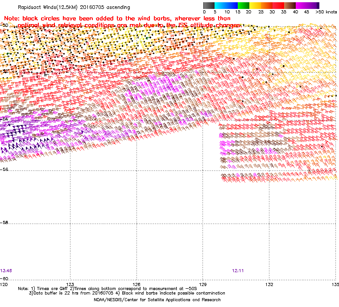Click latitude label '-56' on left axis
The height and width of the screenshot is (307, 339).
(4, 170)
